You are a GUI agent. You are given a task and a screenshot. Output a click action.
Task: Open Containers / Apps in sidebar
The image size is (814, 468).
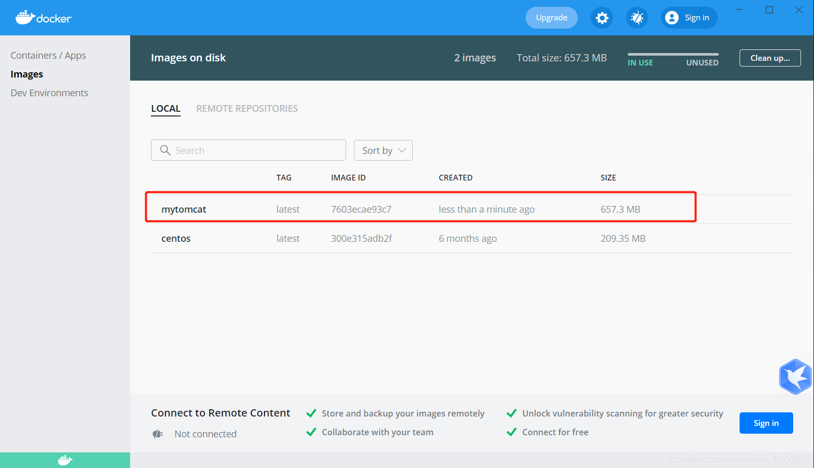point(48,56)
